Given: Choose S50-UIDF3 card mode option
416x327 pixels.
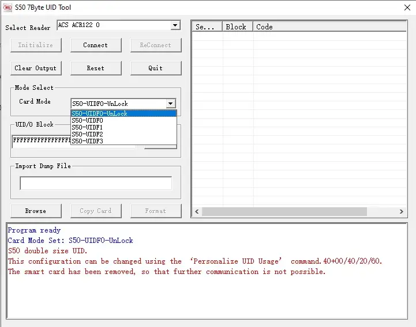Looking at the screenshot, I should point(123,141).
